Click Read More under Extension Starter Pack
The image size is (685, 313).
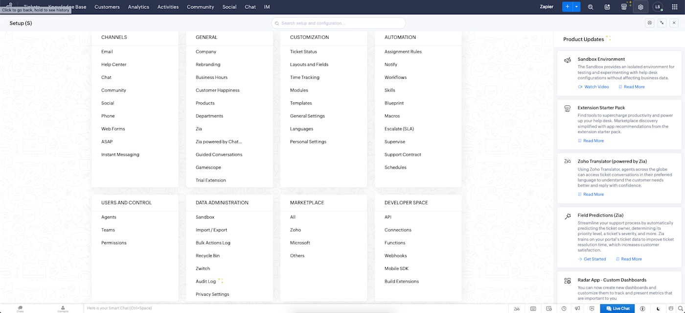[591, 141]
